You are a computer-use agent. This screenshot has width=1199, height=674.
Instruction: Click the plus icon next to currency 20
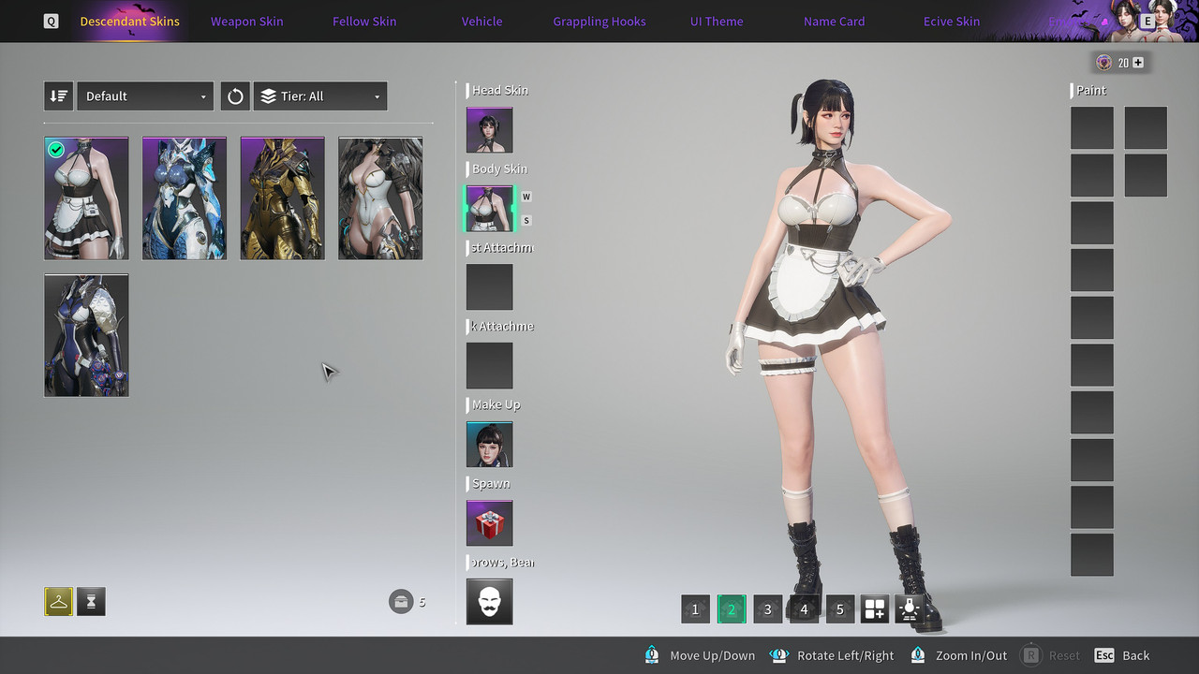1138,63
